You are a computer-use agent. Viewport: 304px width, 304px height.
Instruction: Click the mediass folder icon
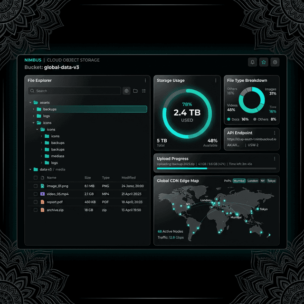pyautogui.click(x=47, y=156)
